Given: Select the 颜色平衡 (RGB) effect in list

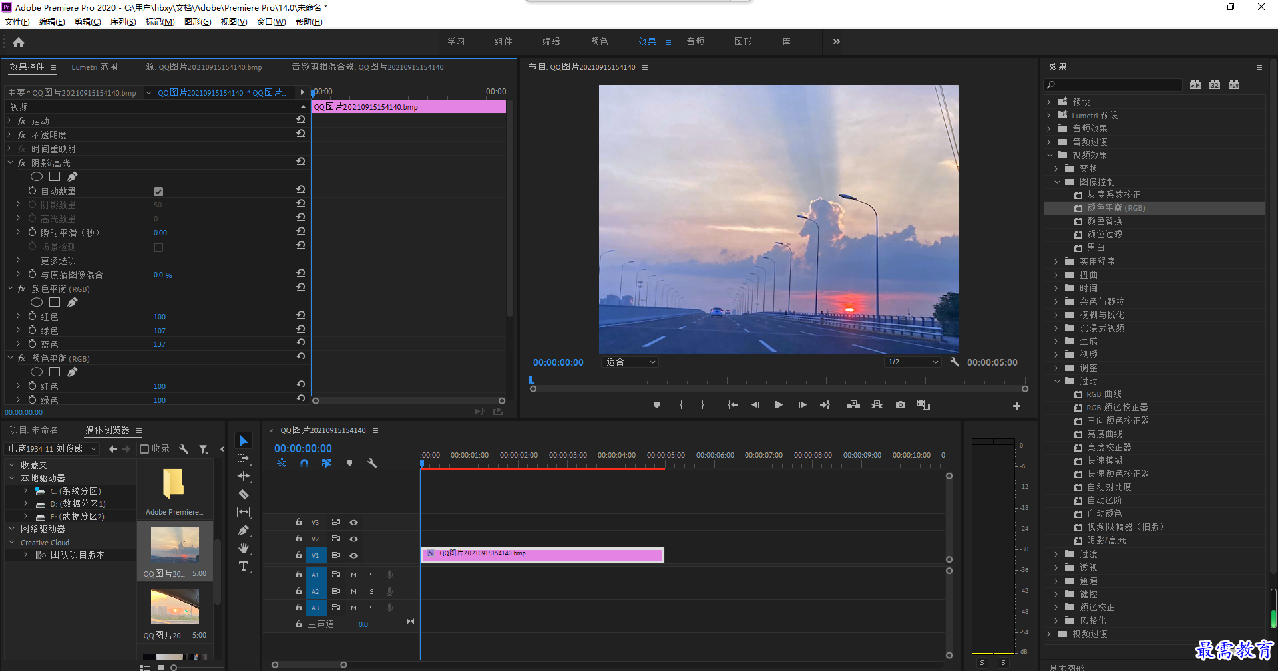Looking at the screenshot, I should coord(1116,208).
